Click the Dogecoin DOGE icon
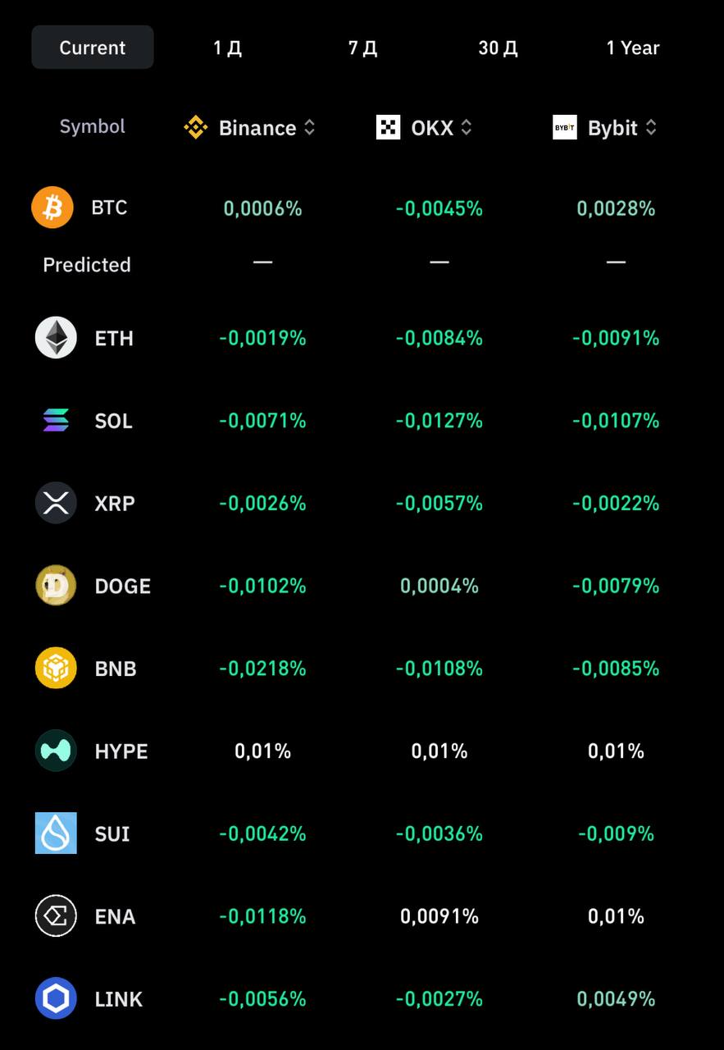 pyautogui.click(x=56, y=586)
